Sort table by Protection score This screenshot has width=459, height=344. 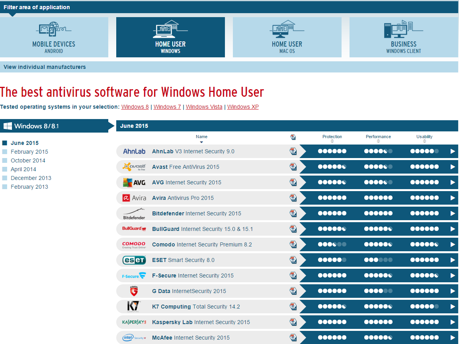click(332, 138)
